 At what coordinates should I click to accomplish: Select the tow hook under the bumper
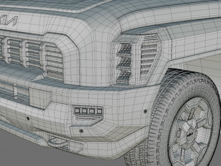click(x=57, y=143)
